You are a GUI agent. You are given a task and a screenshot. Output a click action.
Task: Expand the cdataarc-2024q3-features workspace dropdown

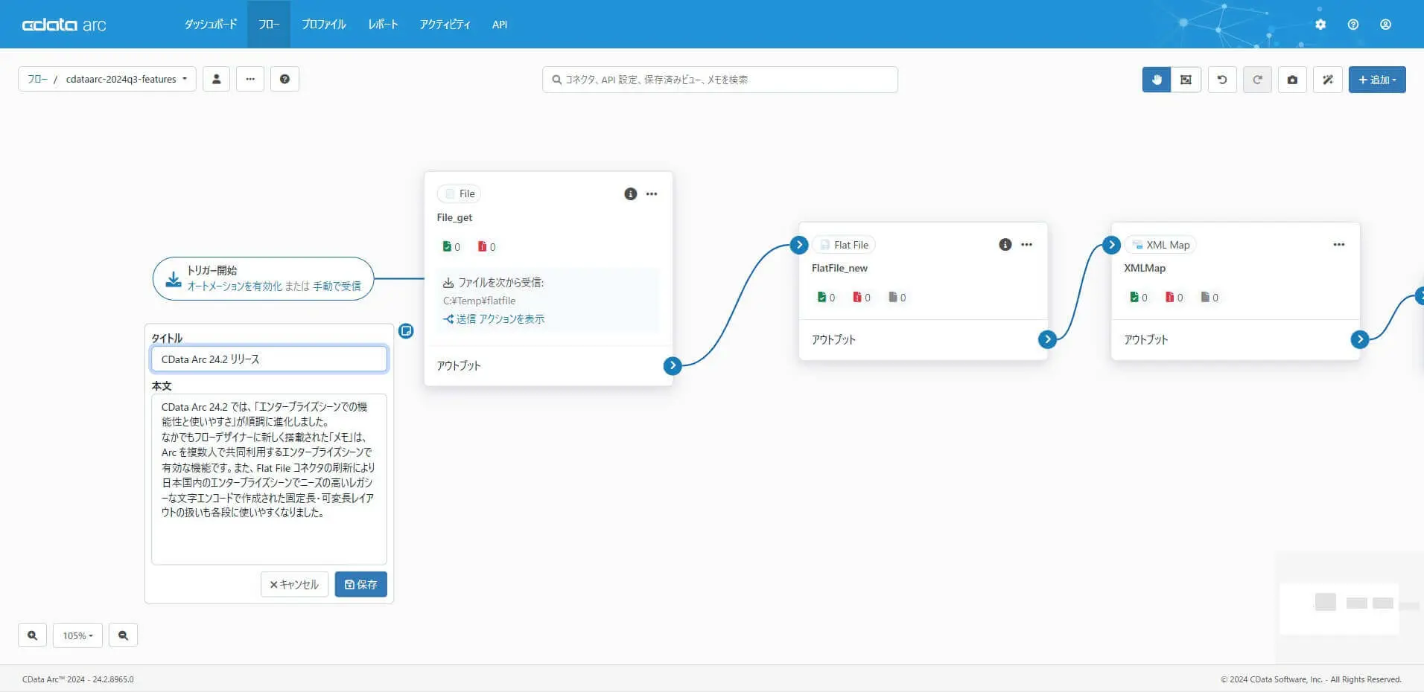(127, 80)
